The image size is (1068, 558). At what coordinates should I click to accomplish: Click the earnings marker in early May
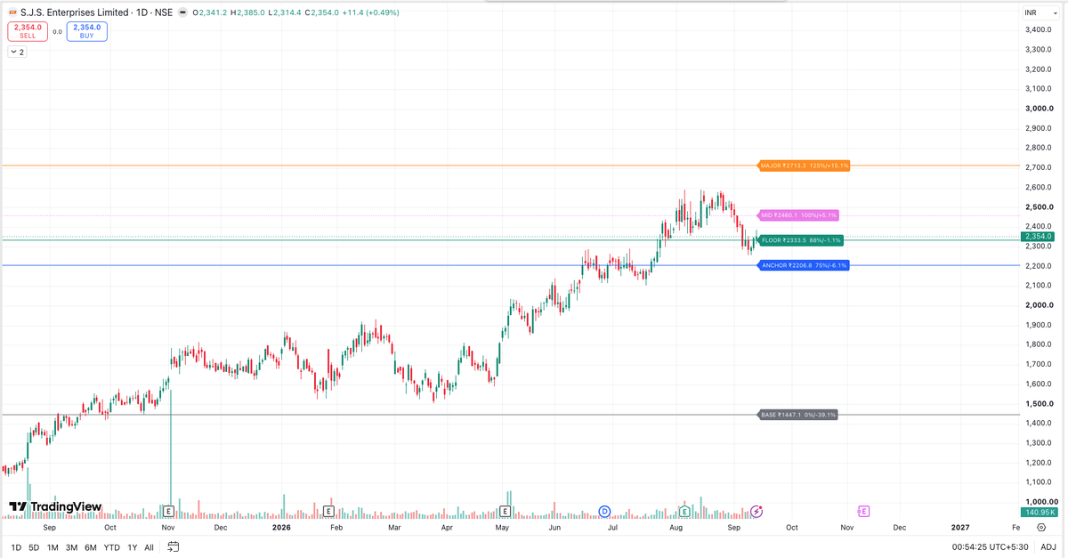[505, 511]
